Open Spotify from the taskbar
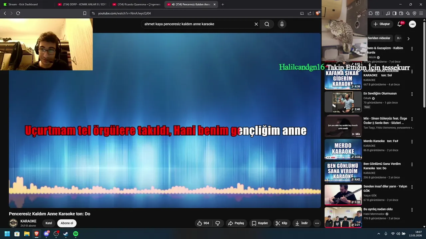The image size is (426, 239). 76,234
